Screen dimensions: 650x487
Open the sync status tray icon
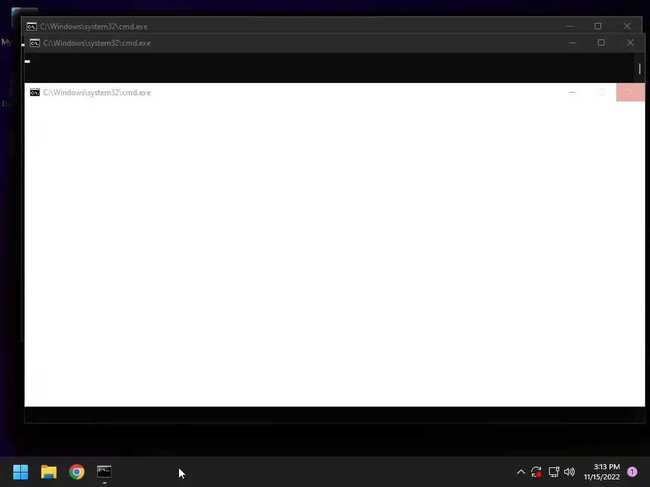[x=536, y=472]
